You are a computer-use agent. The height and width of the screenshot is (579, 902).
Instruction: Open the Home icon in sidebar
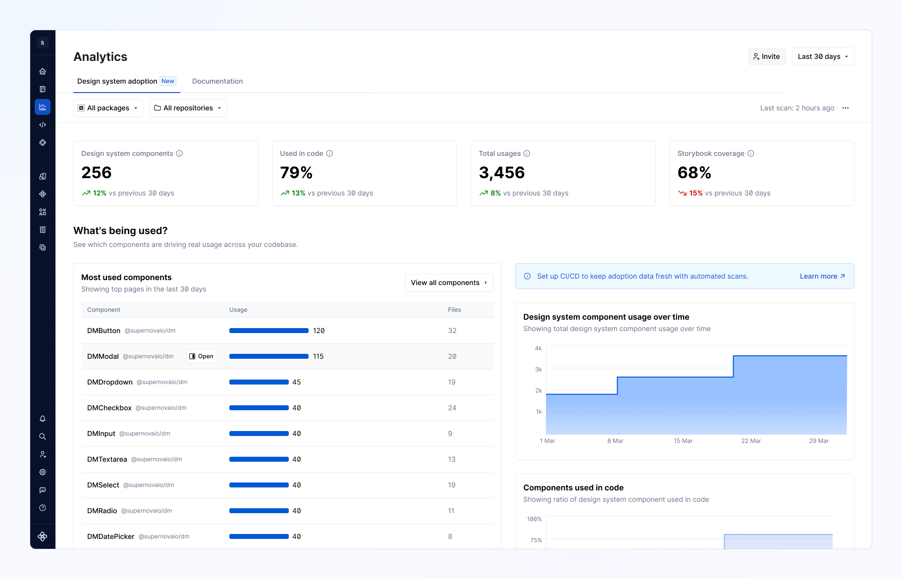pos(43,71)
